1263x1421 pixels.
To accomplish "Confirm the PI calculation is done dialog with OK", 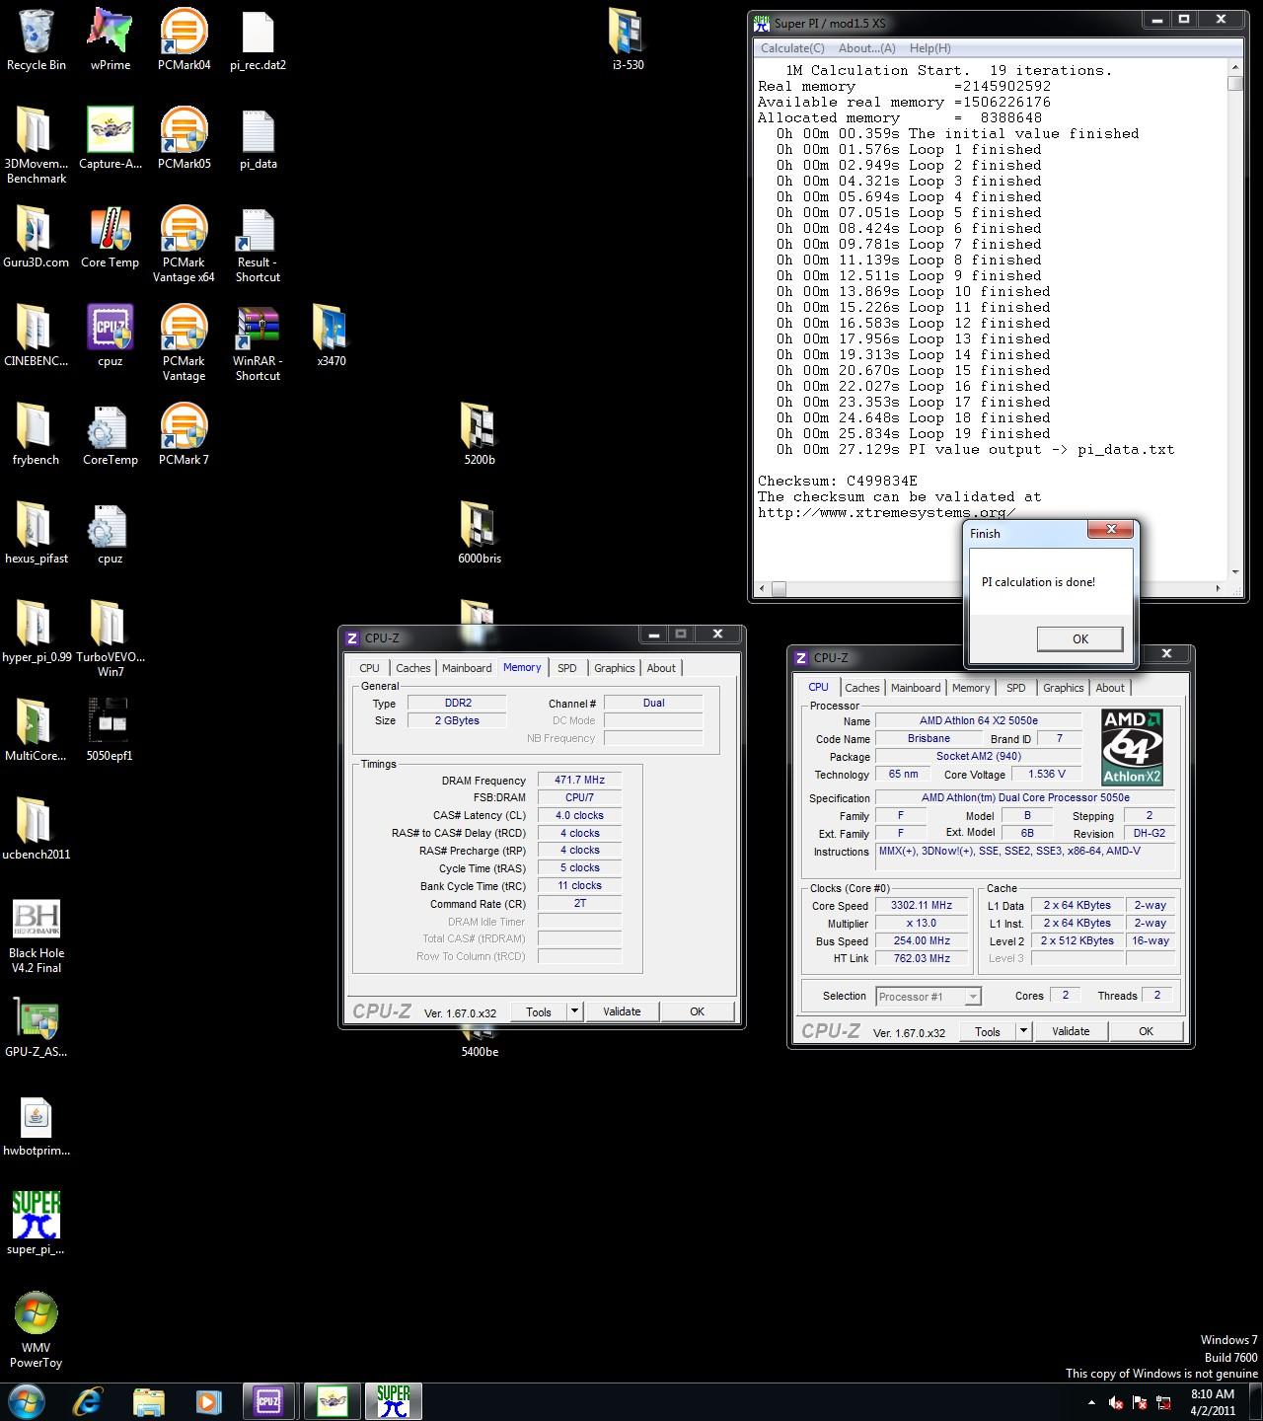I will (x=1079, y=638).
